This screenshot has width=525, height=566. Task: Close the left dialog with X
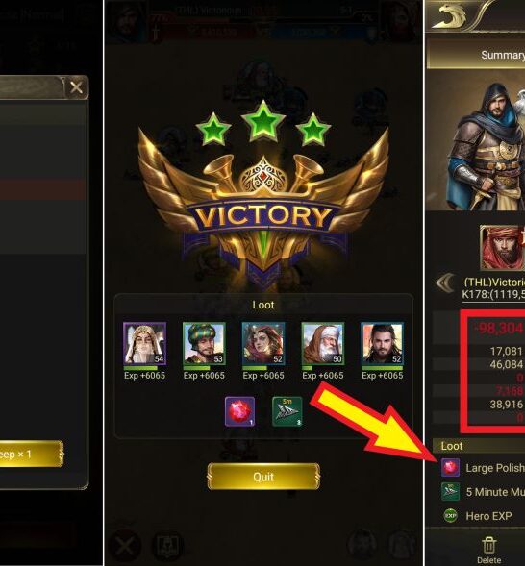[76, 87]
